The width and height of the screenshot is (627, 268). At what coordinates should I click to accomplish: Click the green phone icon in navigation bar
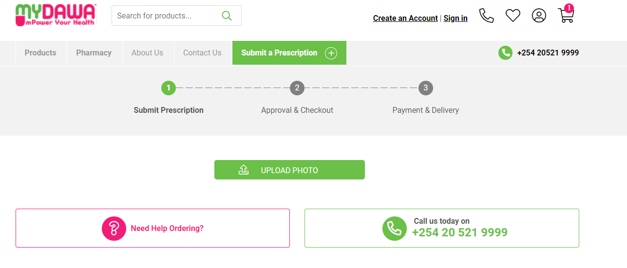pyautogui.click(x=505, y=53)
